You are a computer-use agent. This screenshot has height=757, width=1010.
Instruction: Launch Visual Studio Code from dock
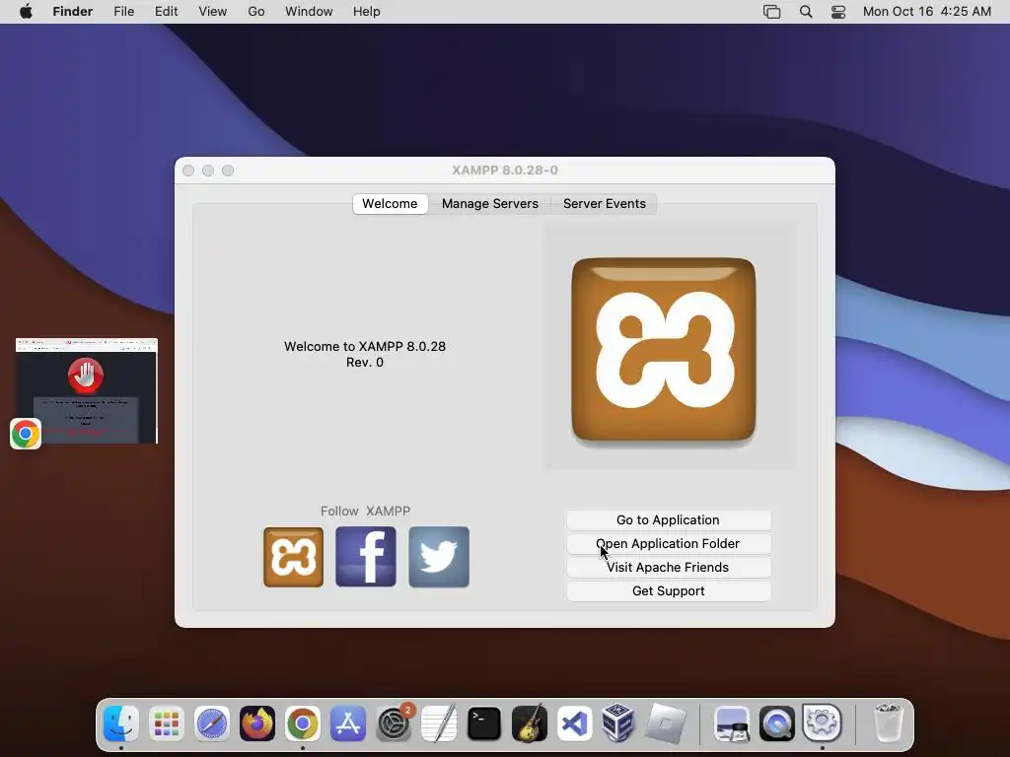pyautogui.click(x=575, y=723)
